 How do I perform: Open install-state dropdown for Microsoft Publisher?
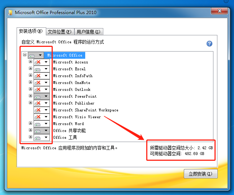(42, 103)
